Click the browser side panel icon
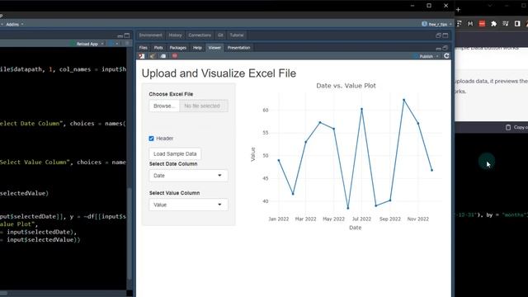This screenshot has height=297, width=528. pyautogui.click(x=517, y=24)
